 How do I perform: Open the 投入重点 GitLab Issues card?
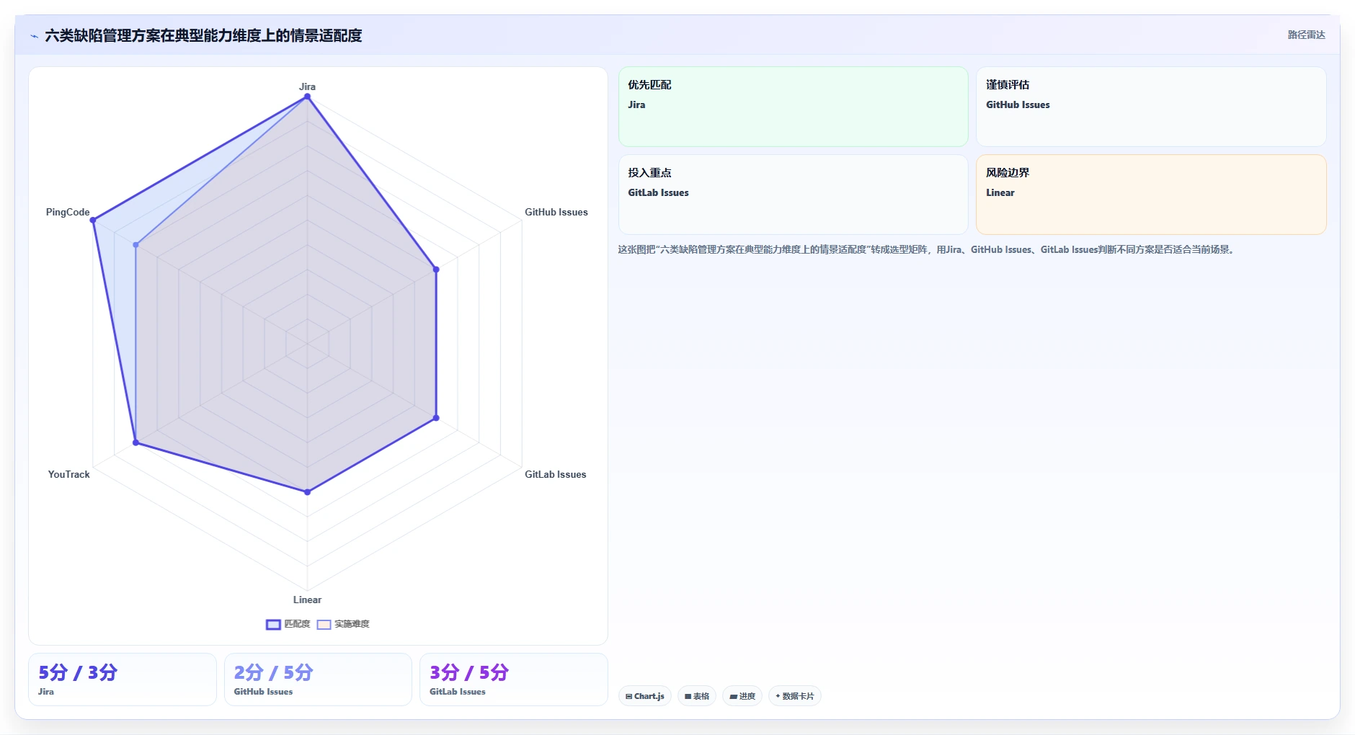coord(793,195)
